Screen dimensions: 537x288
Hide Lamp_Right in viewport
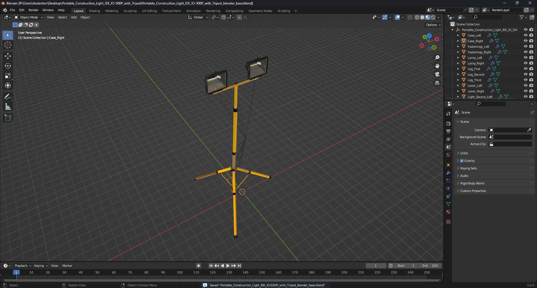[526, 63]
